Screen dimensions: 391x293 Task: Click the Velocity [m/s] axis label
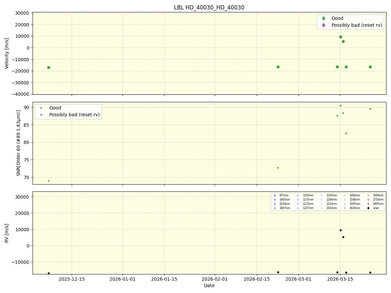point(7,53)
